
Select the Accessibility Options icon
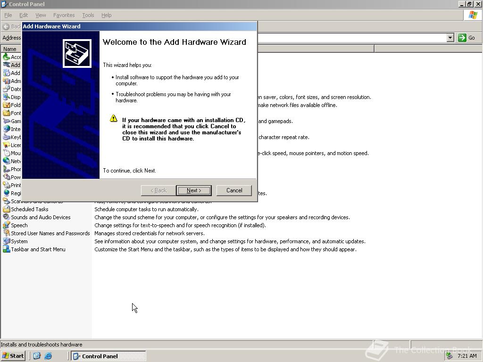[x=7, y=57]
